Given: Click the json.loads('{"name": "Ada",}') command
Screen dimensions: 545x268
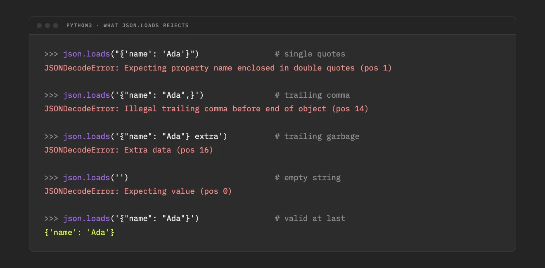Looking at the screenshot, I should 124,95.
